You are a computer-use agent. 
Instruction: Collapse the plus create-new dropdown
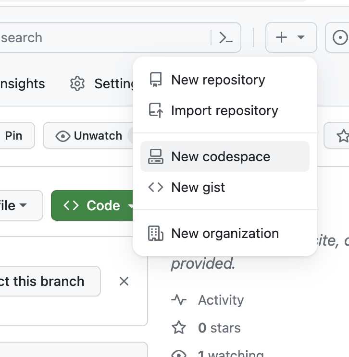[291, 37]
